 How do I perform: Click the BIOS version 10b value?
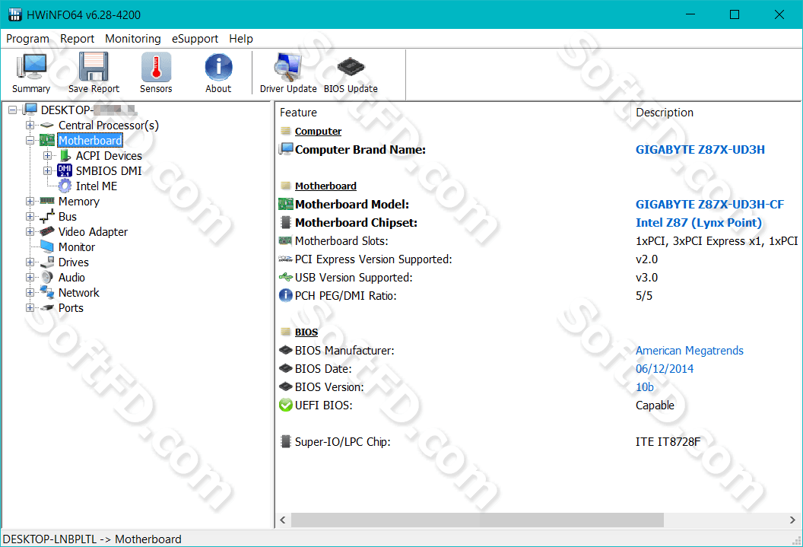[644, 386]
